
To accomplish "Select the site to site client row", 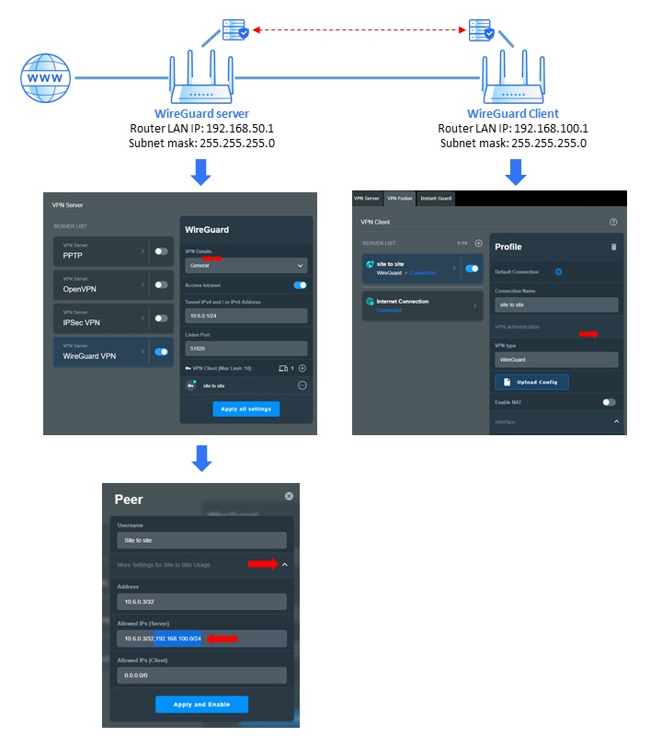I will click(x=245, y=386).
